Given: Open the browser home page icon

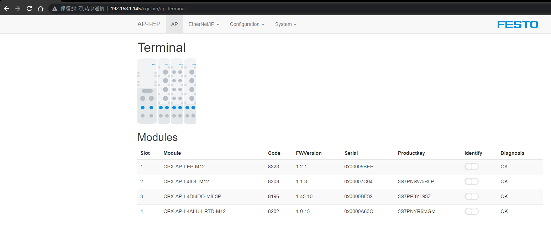Looking at the screenshot, I should point(41,8).
